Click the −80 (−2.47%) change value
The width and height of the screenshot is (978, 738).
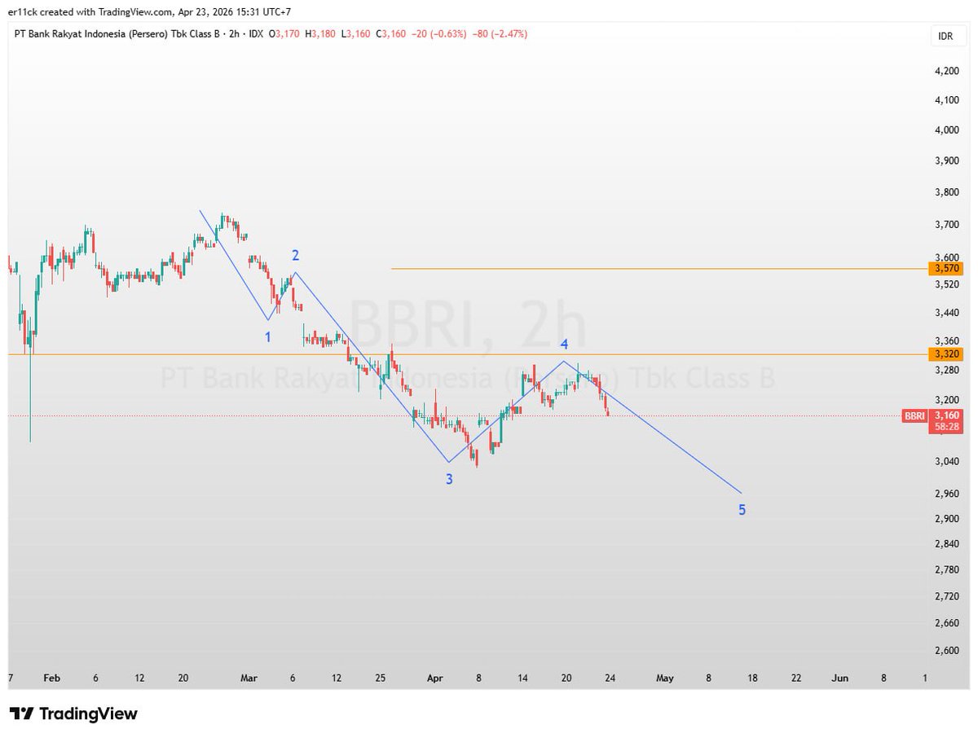(499, 34)
